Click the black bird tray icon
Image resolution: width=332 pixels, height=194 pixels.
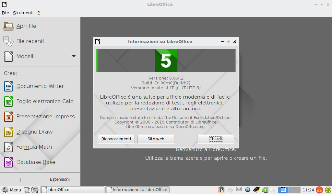(x=256, y=190)
